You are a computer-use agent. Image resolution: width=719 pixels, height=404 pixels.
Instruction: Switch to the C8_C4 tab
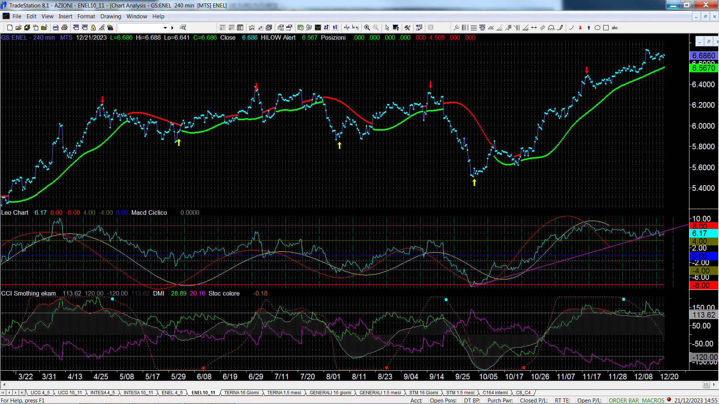click(x=523, y=392)
